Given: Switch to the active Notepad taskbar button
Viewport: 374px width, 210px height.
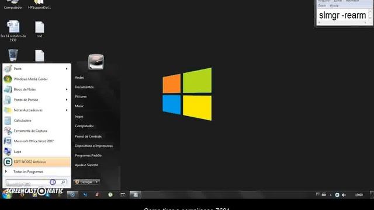Looking at the screenshot, I should (x=136, y=195).
